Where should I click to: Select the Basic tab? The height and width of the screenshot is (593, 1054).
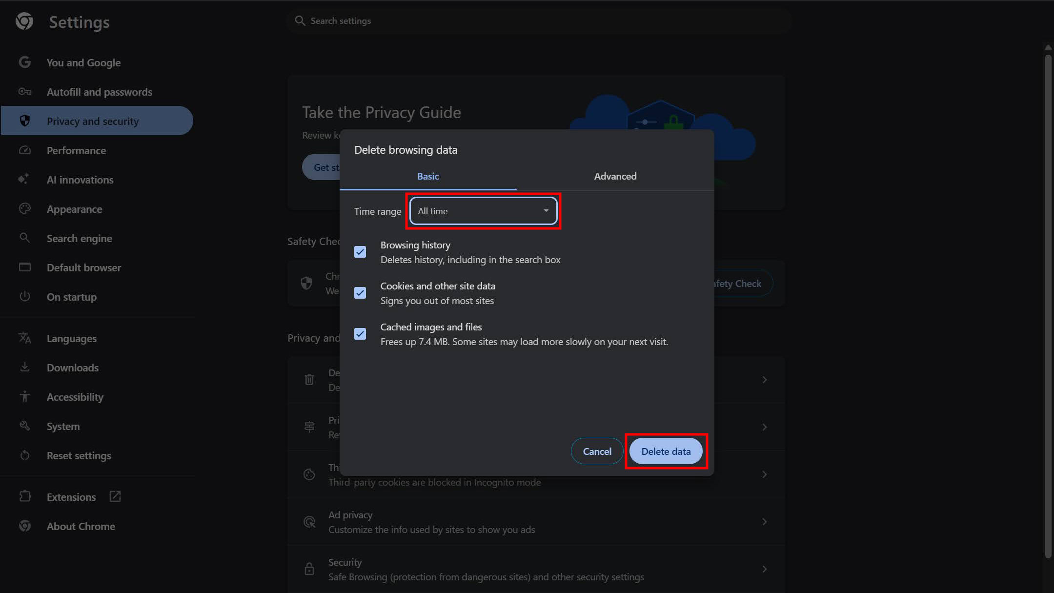428,176
